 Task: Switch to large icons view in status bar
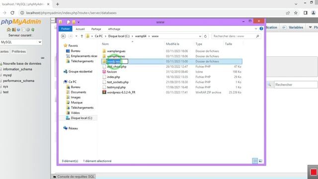(x=260, y=161)
